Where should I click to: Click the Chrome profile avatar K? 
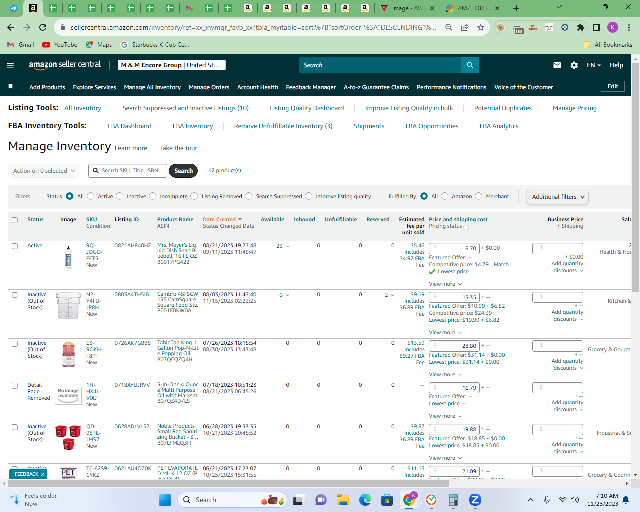click(613, 27)
